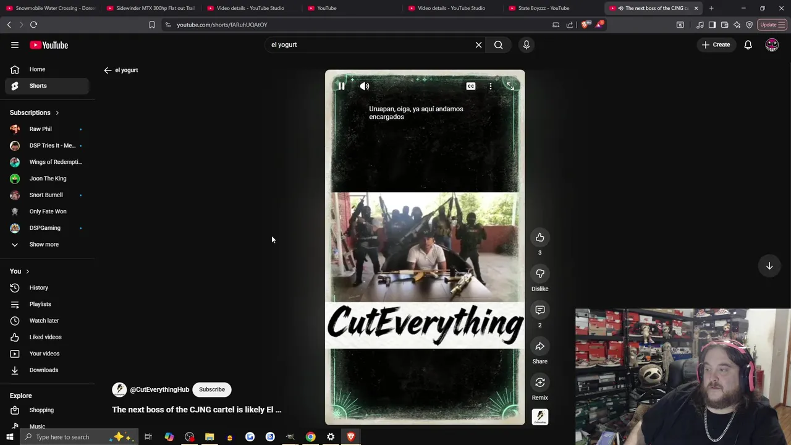The height and width of the screenshot is (445, 791).
Task: Subscribe to CutEverythingHub
Action: coord(212,389)
